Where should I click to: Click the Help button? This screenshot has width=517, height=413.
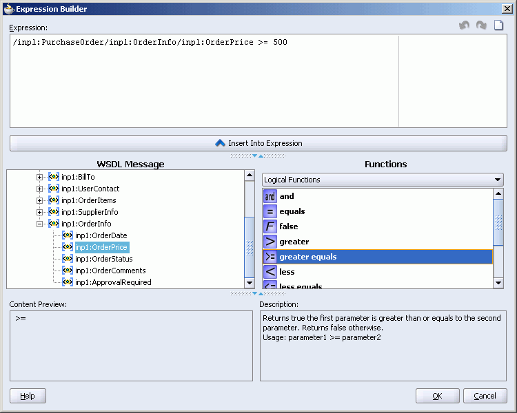point(28,396)
